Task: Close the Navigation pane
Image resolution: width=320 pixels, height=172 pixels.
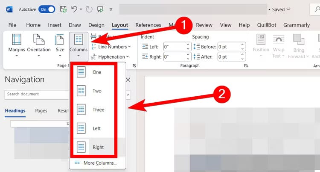Action: point(128,80)
